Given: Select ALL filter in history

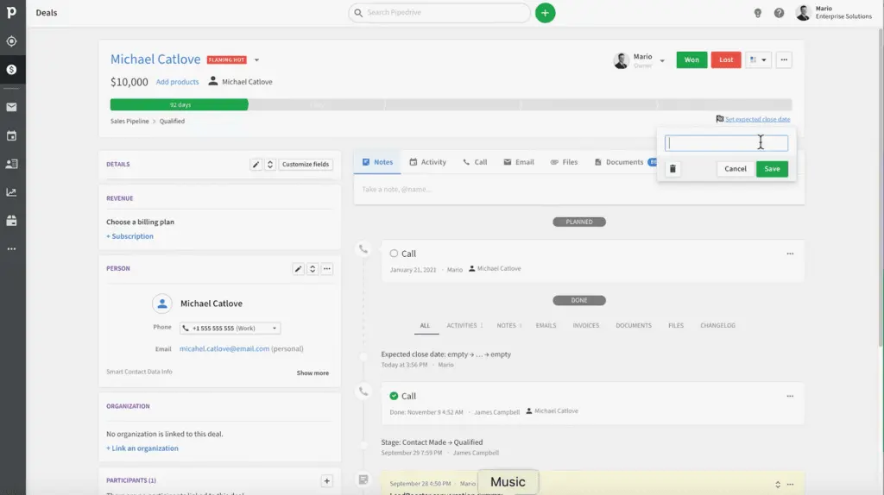Looking at the screenshot, I should point(425,325).
